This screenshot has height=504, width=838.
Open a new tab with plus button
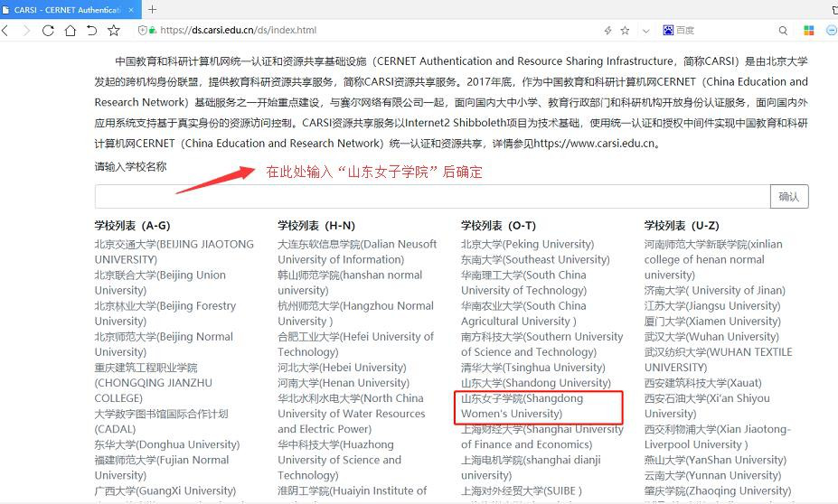(153, 9)
